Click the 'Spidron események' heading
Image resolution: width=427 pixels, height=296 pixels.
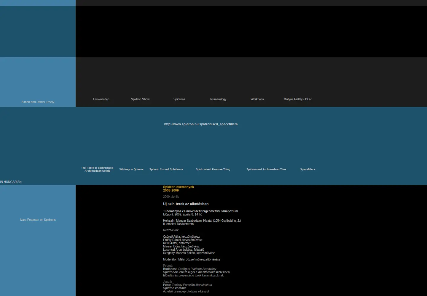179,187
